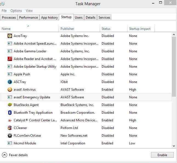Image resolution: width=177 pixels, height=163 pixels.
Task: Click Piriform Ltd publisher cell
Action: (69, 128)
